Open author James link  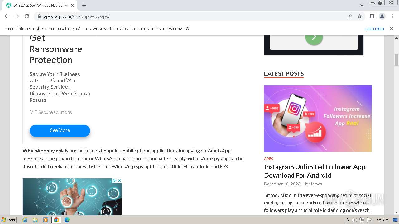click(x=316, y=184)
